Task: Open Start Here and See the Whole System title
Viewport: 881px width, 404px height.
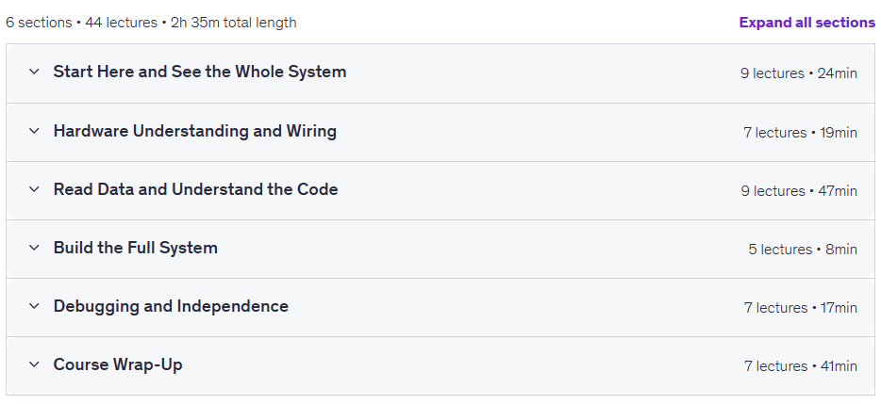Action: 199,72
